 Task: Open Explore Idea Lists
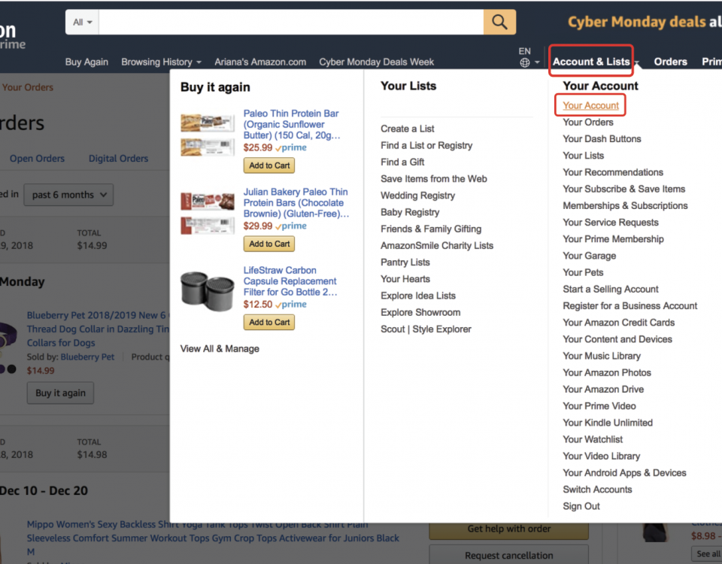coord(418,296)
